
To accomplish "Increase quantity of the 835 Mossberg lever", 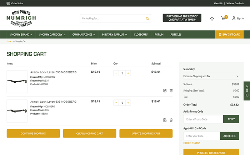I will click(128, 103).
